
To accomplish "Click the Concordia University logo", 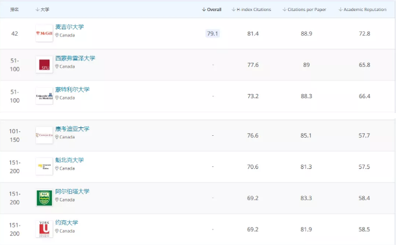I will coord(44,135).
